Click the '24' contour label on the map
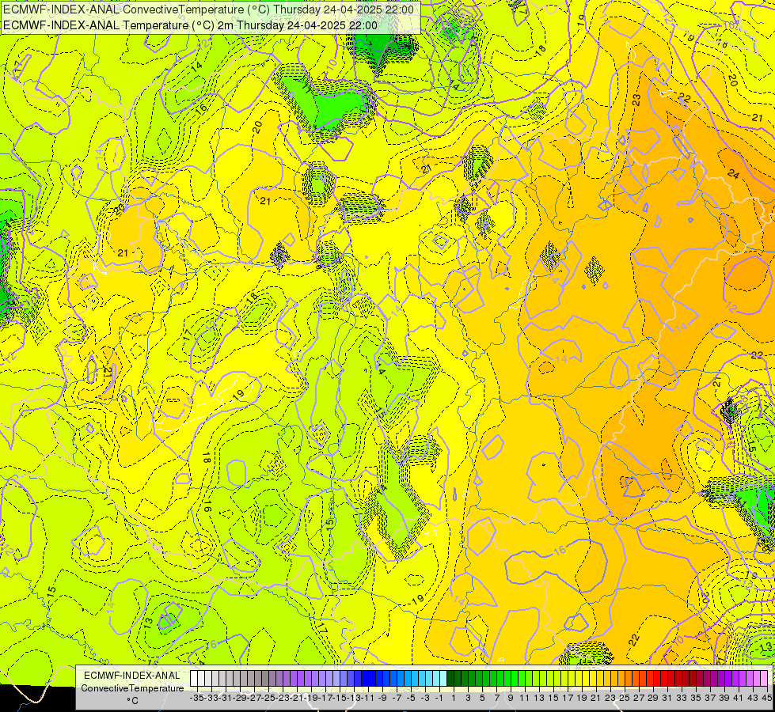775x712 pixels. click(734, 174)
